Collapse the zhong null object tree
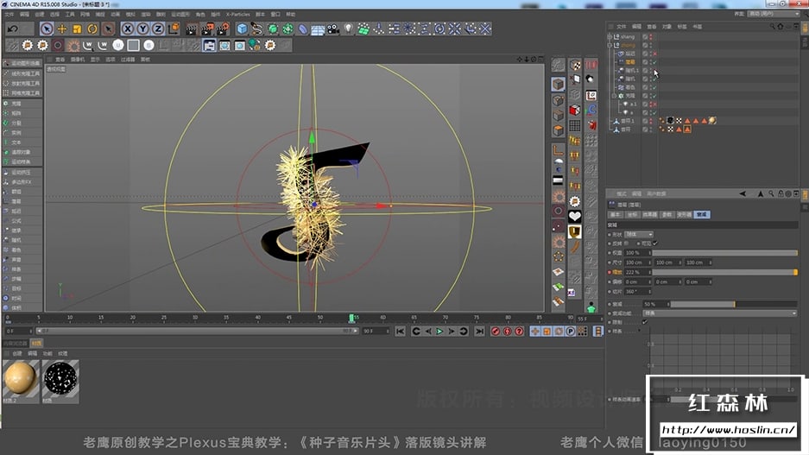Screen dimensions: 809x455 click(610, 45)
